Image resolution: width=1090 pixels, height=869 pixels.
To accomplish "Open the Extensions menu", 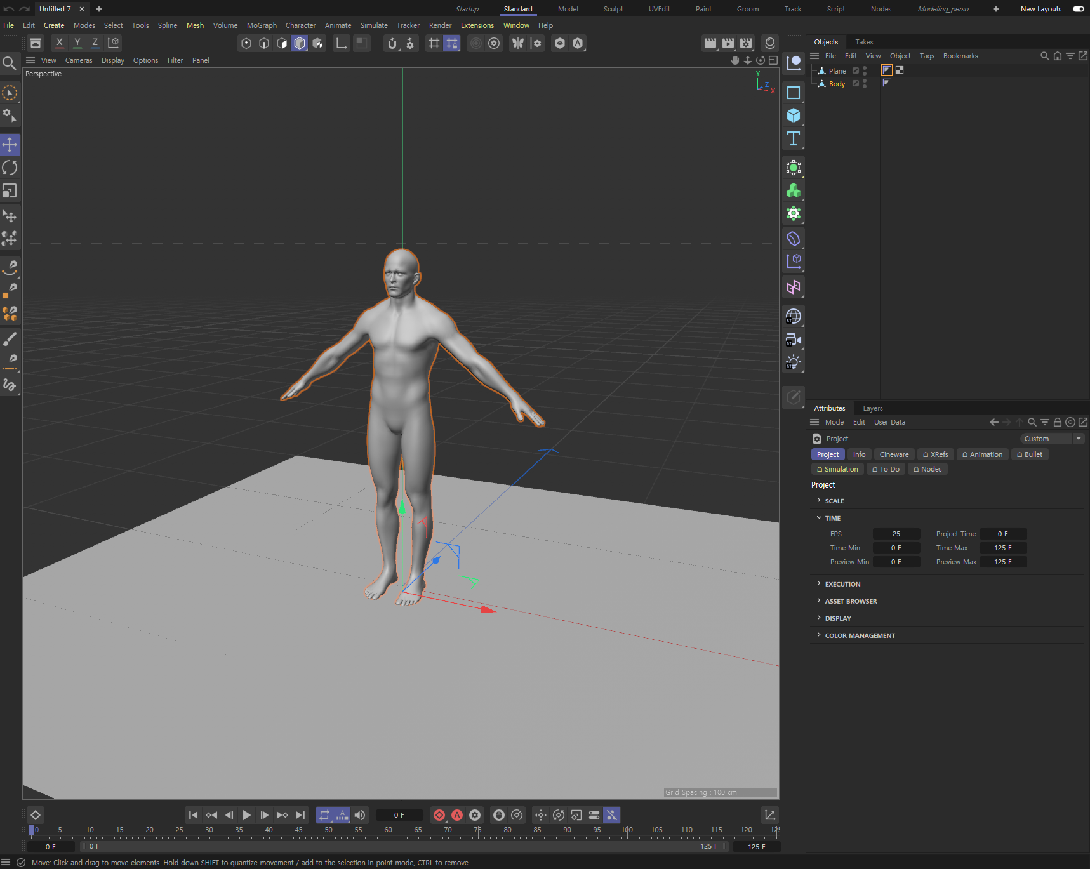I will coord(477,25).
